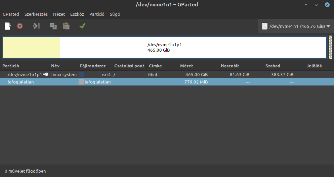Image resolution: width=334 pixels, height=177 pixels.
Task: Click the paste partition clipboard icon
Action: click(x=66, y=26)
